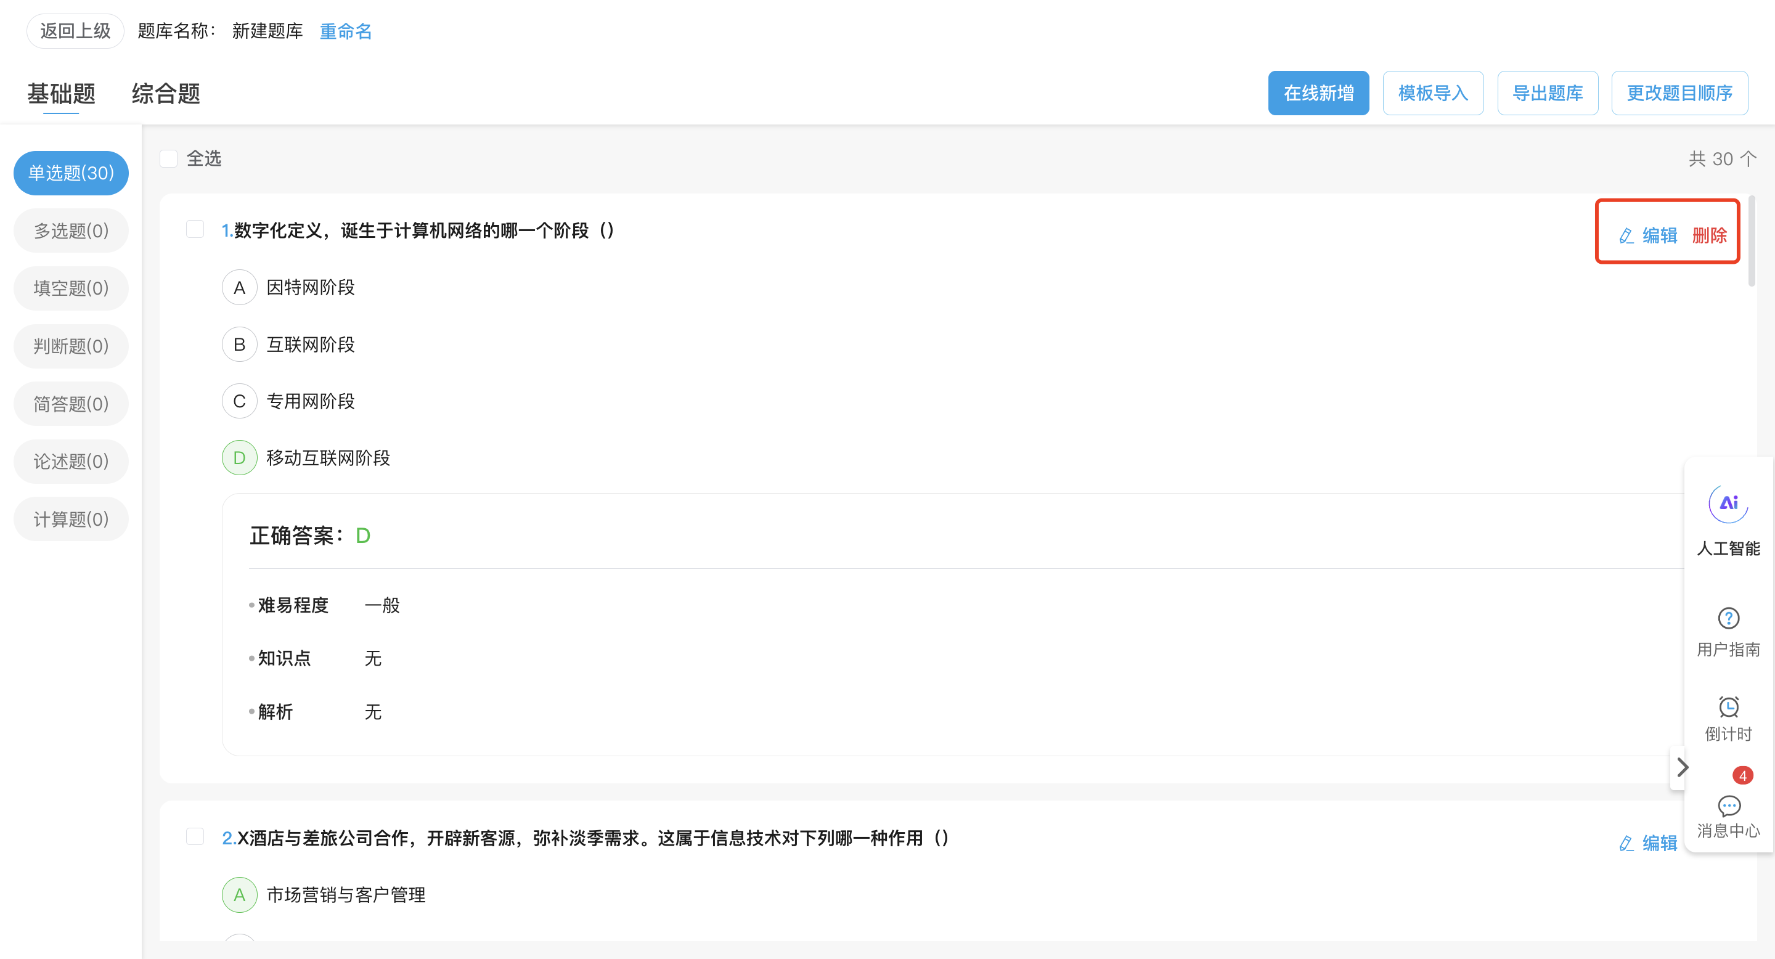The height and width of the screenshot is (959, 1775).
Task: Click the 新建题库 bank name
Action: [x=267, y=31]
